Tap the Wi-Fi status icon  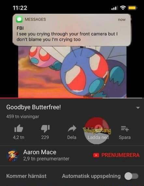click(x=123, y=8)
